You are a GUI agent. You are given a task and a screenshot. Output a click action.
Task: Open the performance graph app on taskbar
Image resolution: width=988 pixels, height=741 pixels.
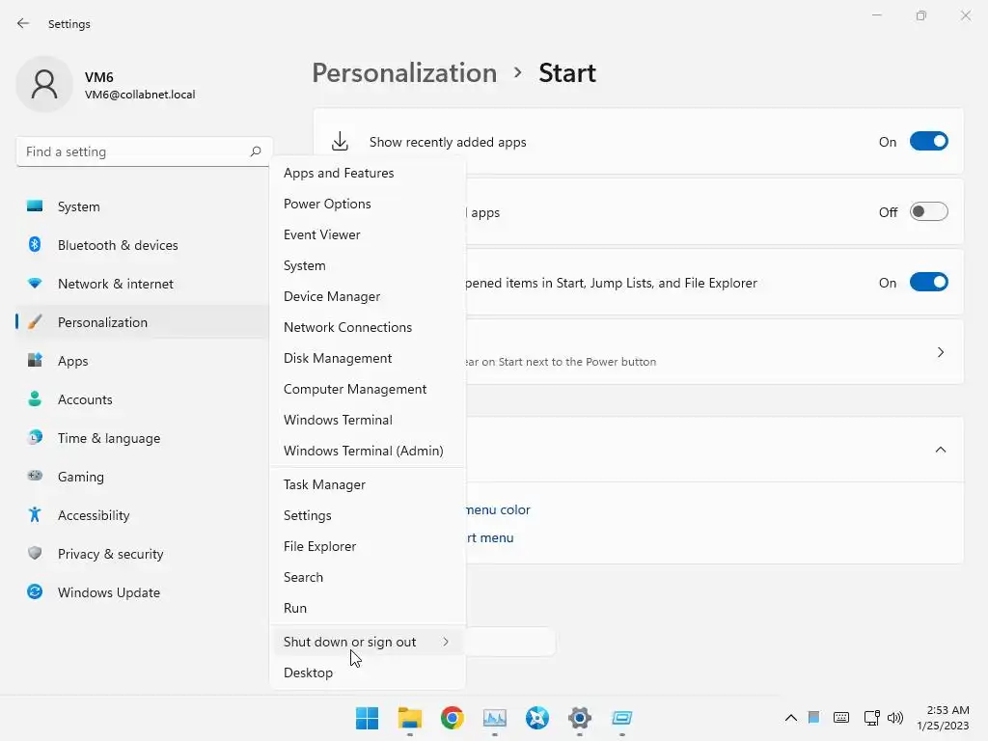pyautogui.click(x=495, y=718)
